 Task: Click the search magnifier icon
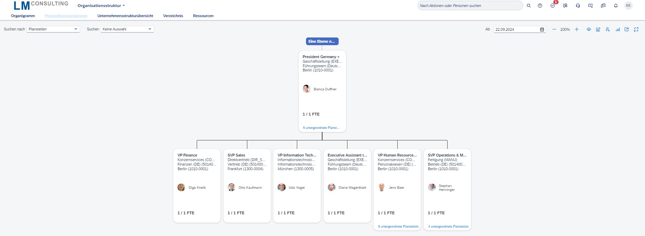tap(528, 6)
